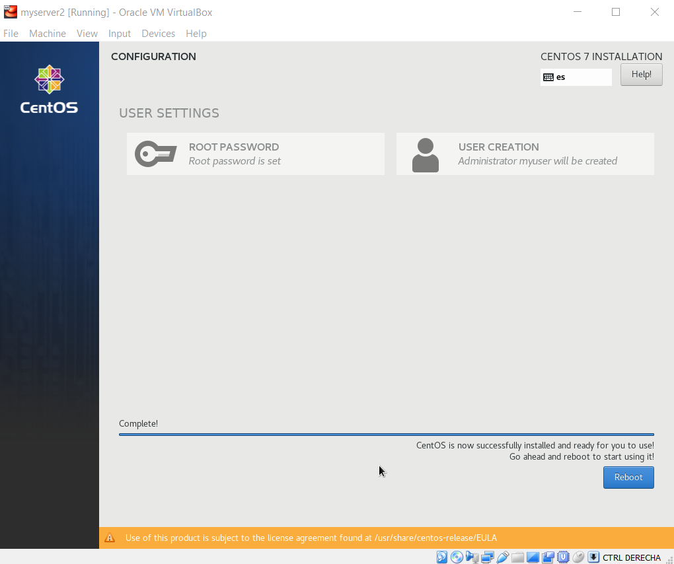Click the CPU virtualization status icon
The width and height of the screenshot is (674, 564).
coord(563,557)
